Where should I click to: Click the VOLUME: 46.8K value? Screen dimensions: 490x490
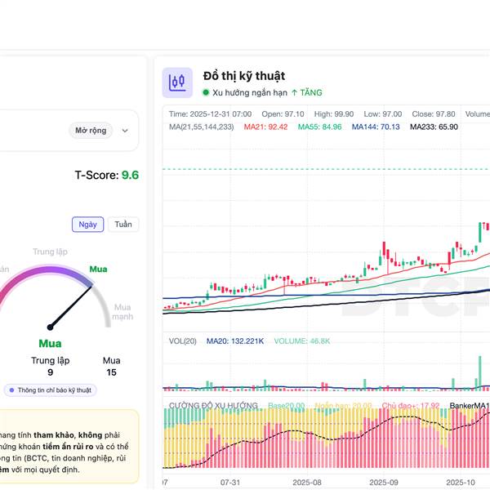pos(302,341)
